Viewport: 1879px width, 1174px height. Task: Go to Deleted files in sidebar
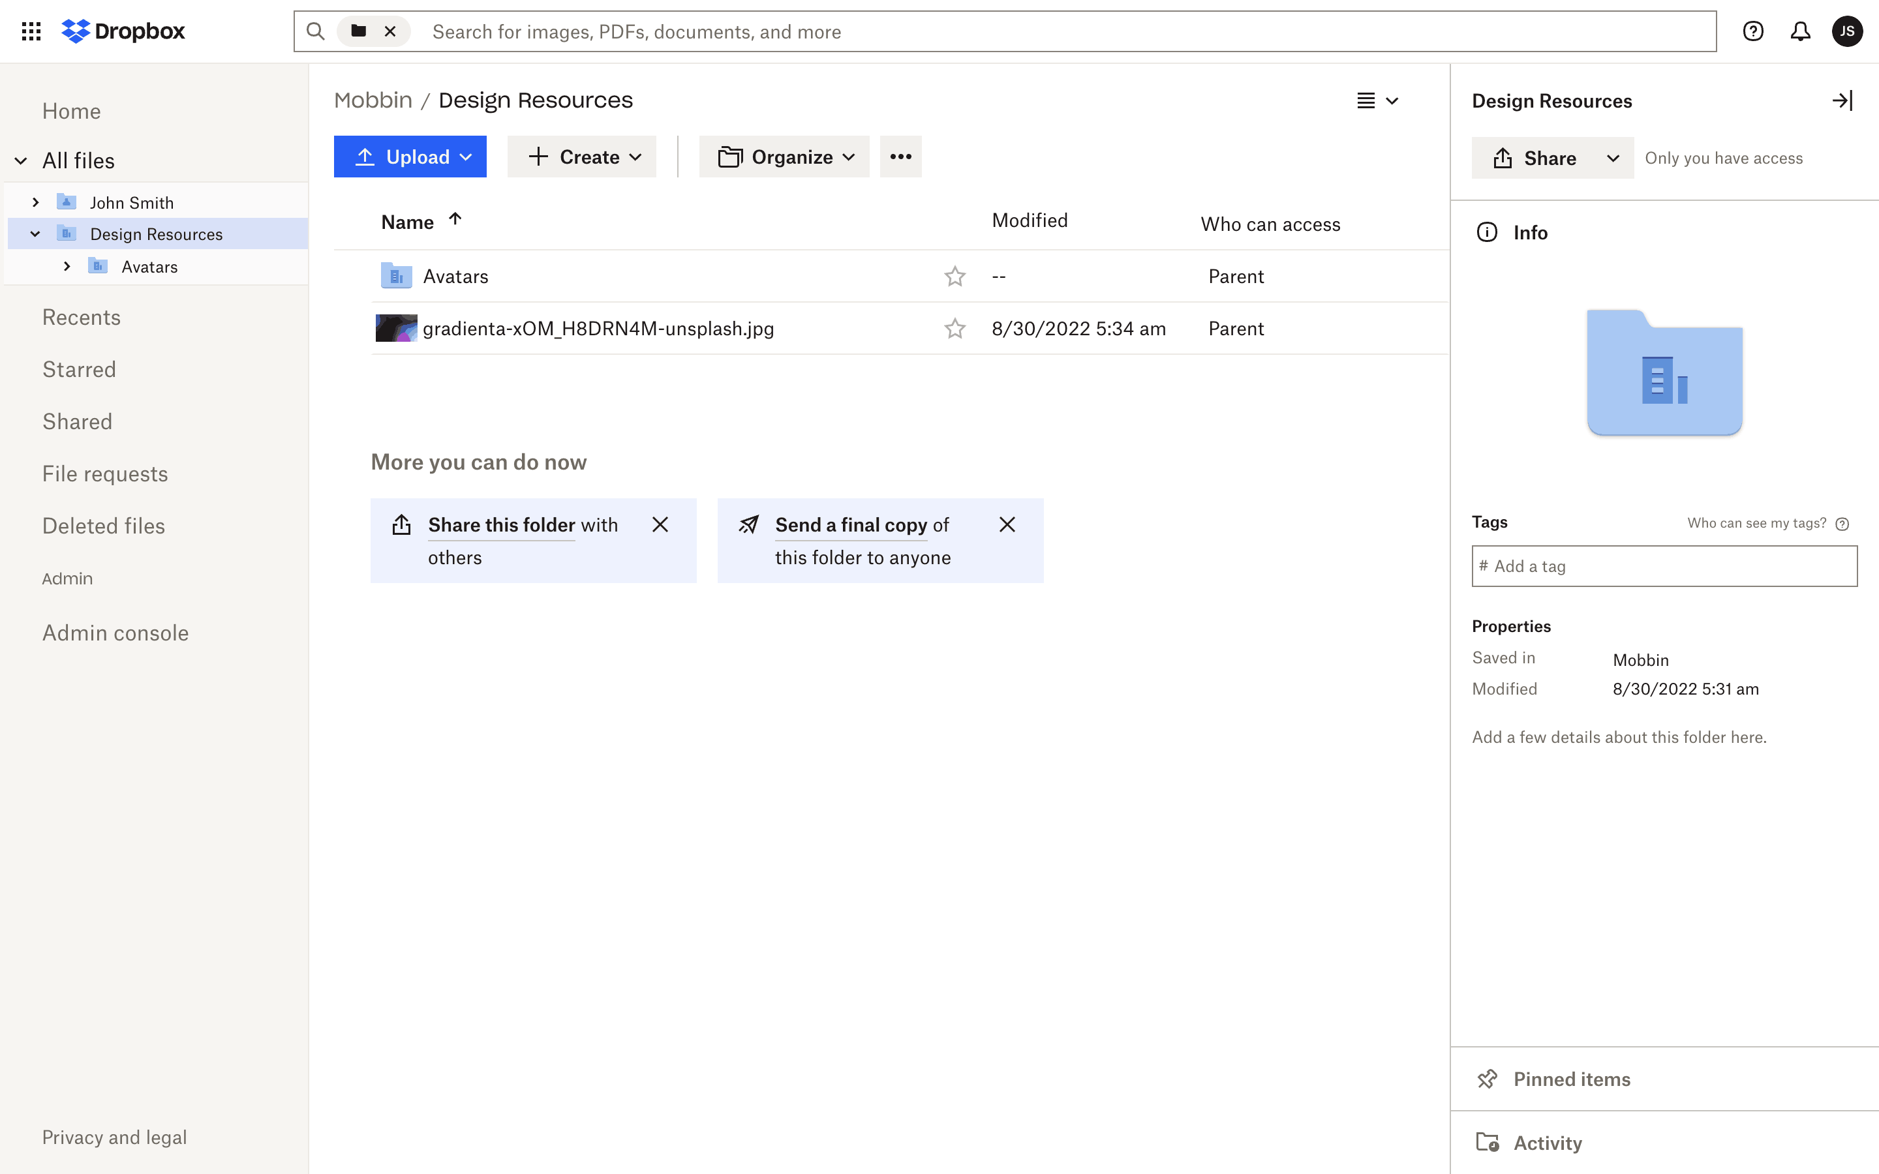(103, 526)
